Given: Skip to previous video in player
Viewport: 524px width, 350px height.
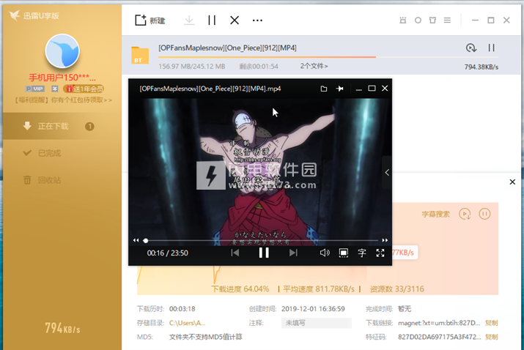Looking at the screenshot, I should coord(235,253).
